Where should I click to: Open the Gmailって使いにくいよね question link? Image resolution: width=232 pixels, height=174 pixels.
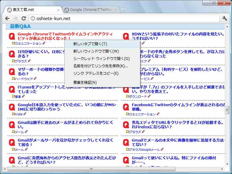pyautogui.click(x=174, y=160)
